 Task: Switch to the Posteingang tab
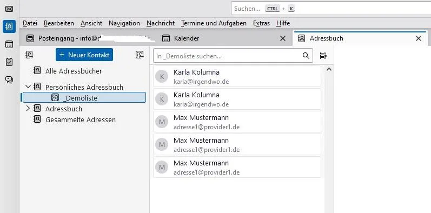click(88, 38)
